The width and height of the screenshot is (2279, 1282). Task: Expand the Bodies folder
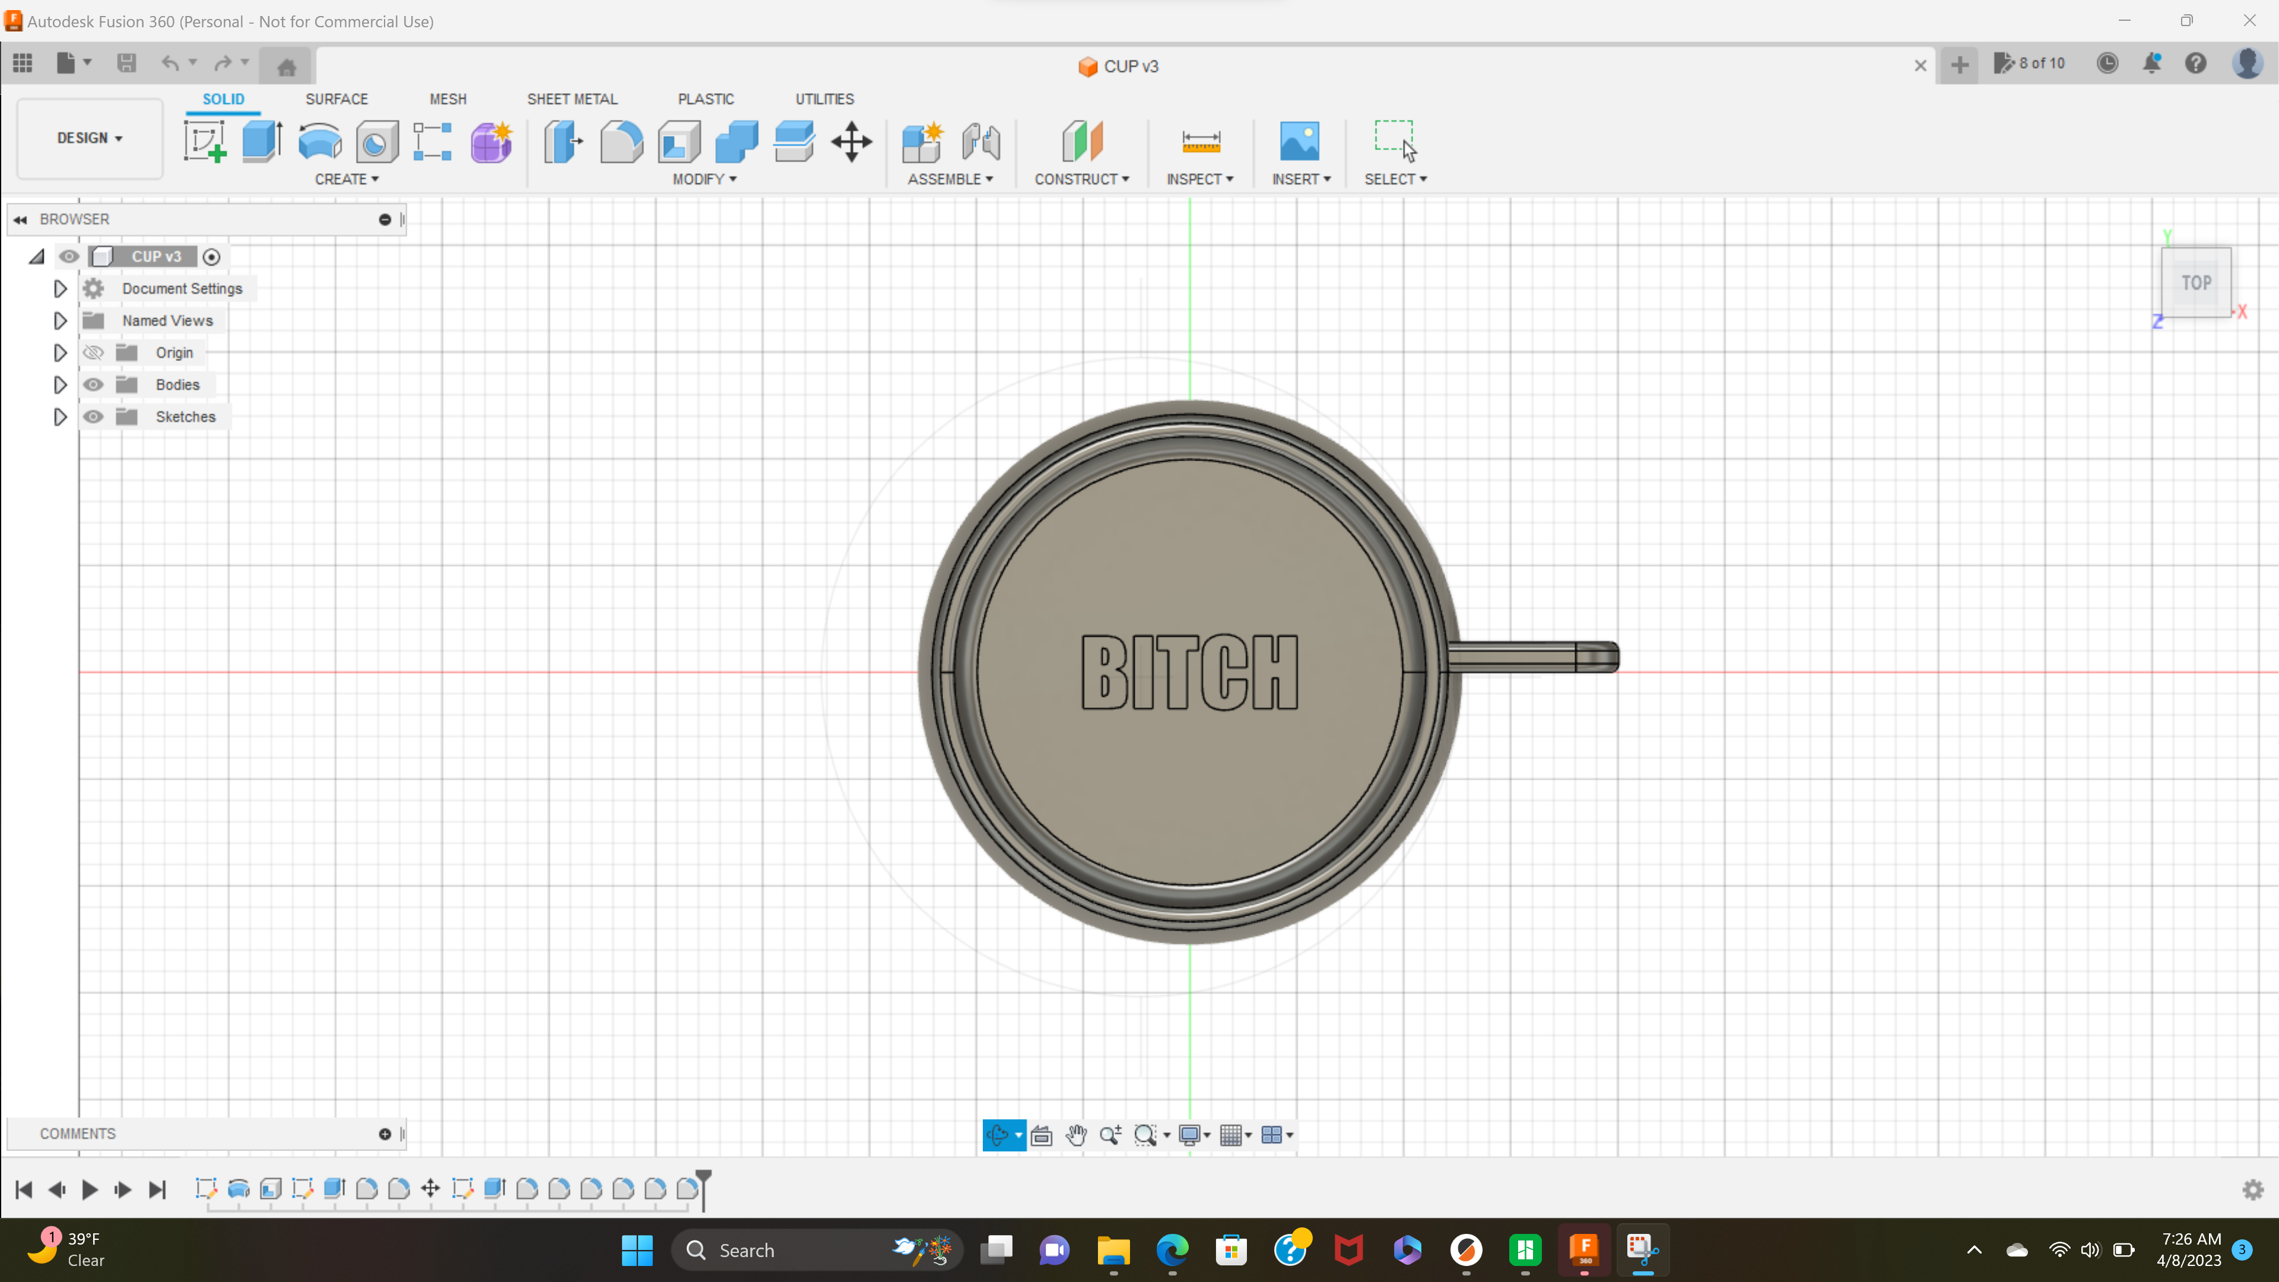[x=60, y=385]
